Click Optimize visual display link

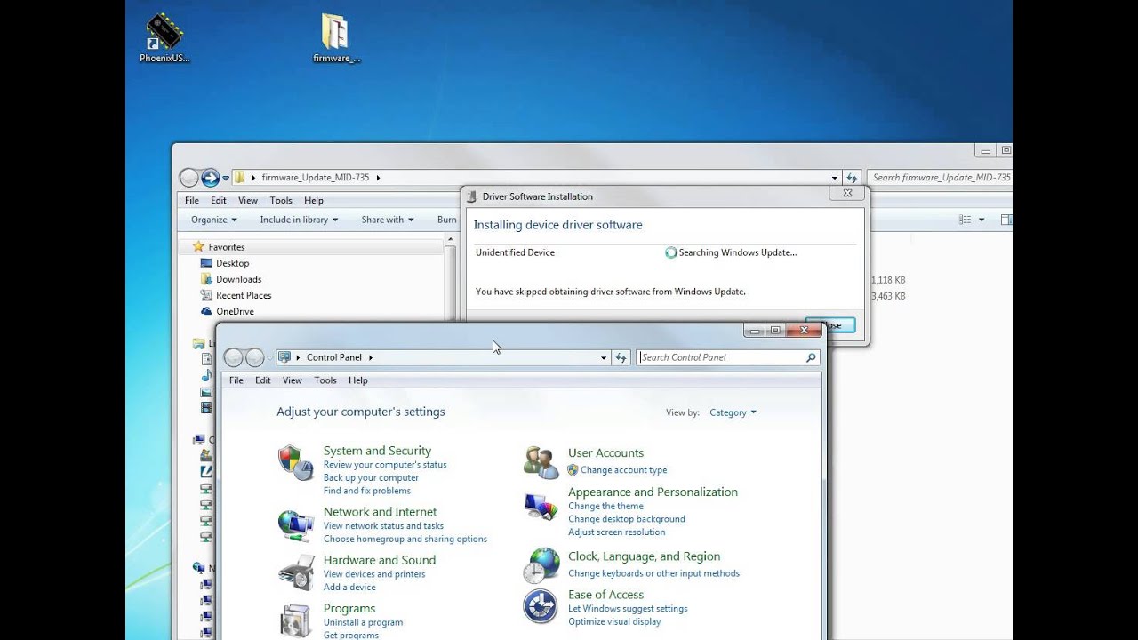614,622
